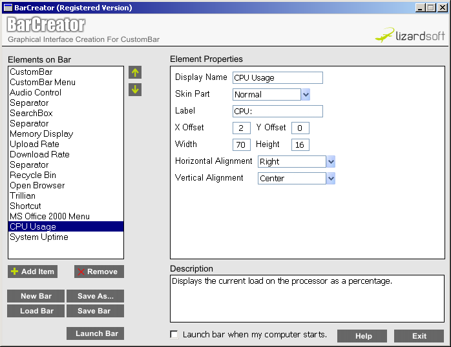451x347 pixels.
Task: Close the BarCreator window
Action: pos(443,8)
